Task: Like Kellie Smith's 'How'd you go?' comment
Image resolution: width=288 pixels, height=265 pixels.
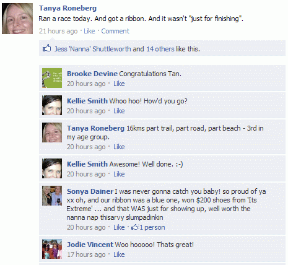Action: [x=119, y=111]
